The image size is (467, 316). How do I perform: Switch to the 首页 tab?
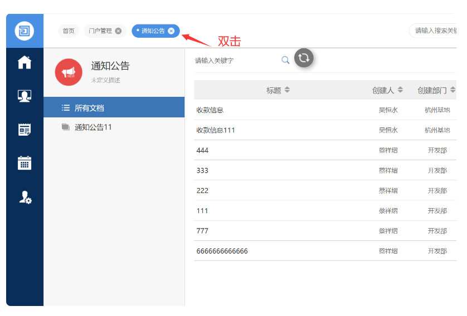[x=69, y=31]
